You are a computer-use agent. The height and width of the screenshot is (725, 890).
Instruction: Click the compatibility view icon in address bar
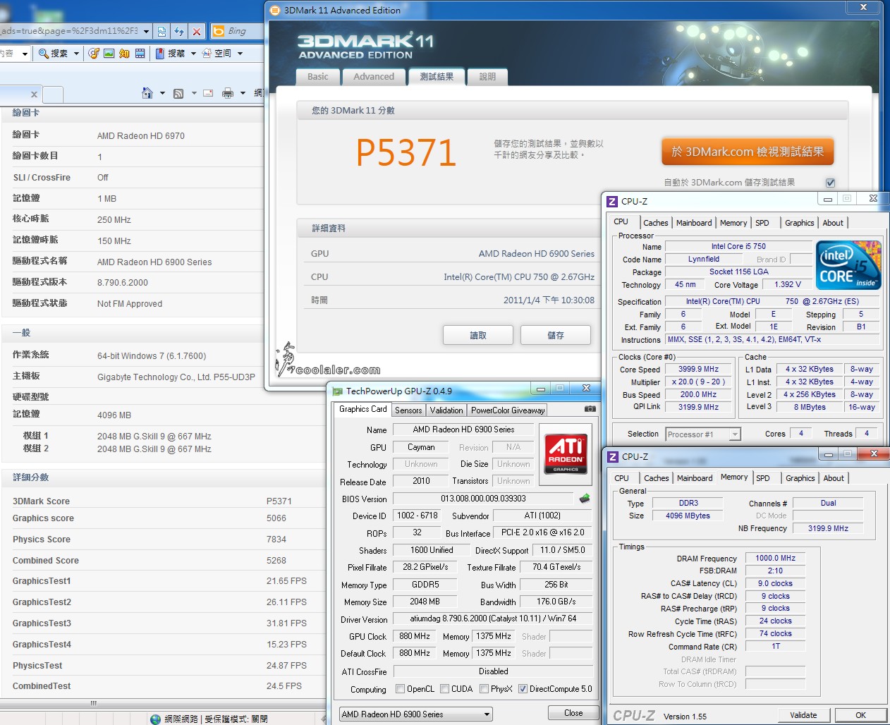162,31
